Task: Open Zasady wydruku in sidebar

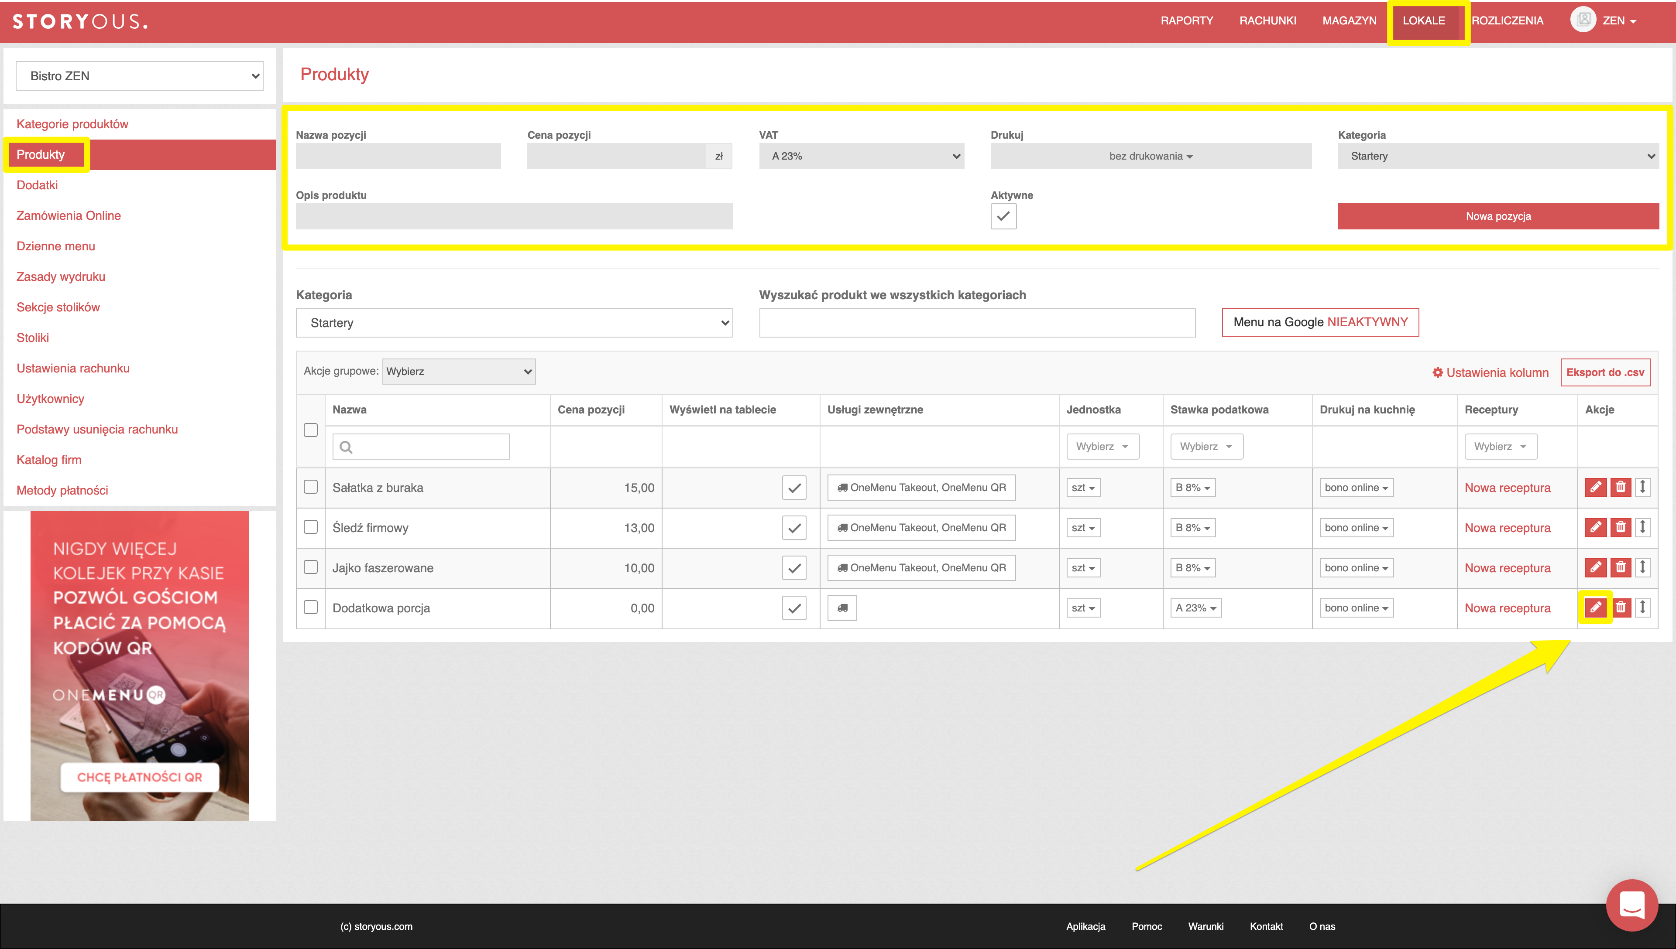Action: click(x=61, y=277)
